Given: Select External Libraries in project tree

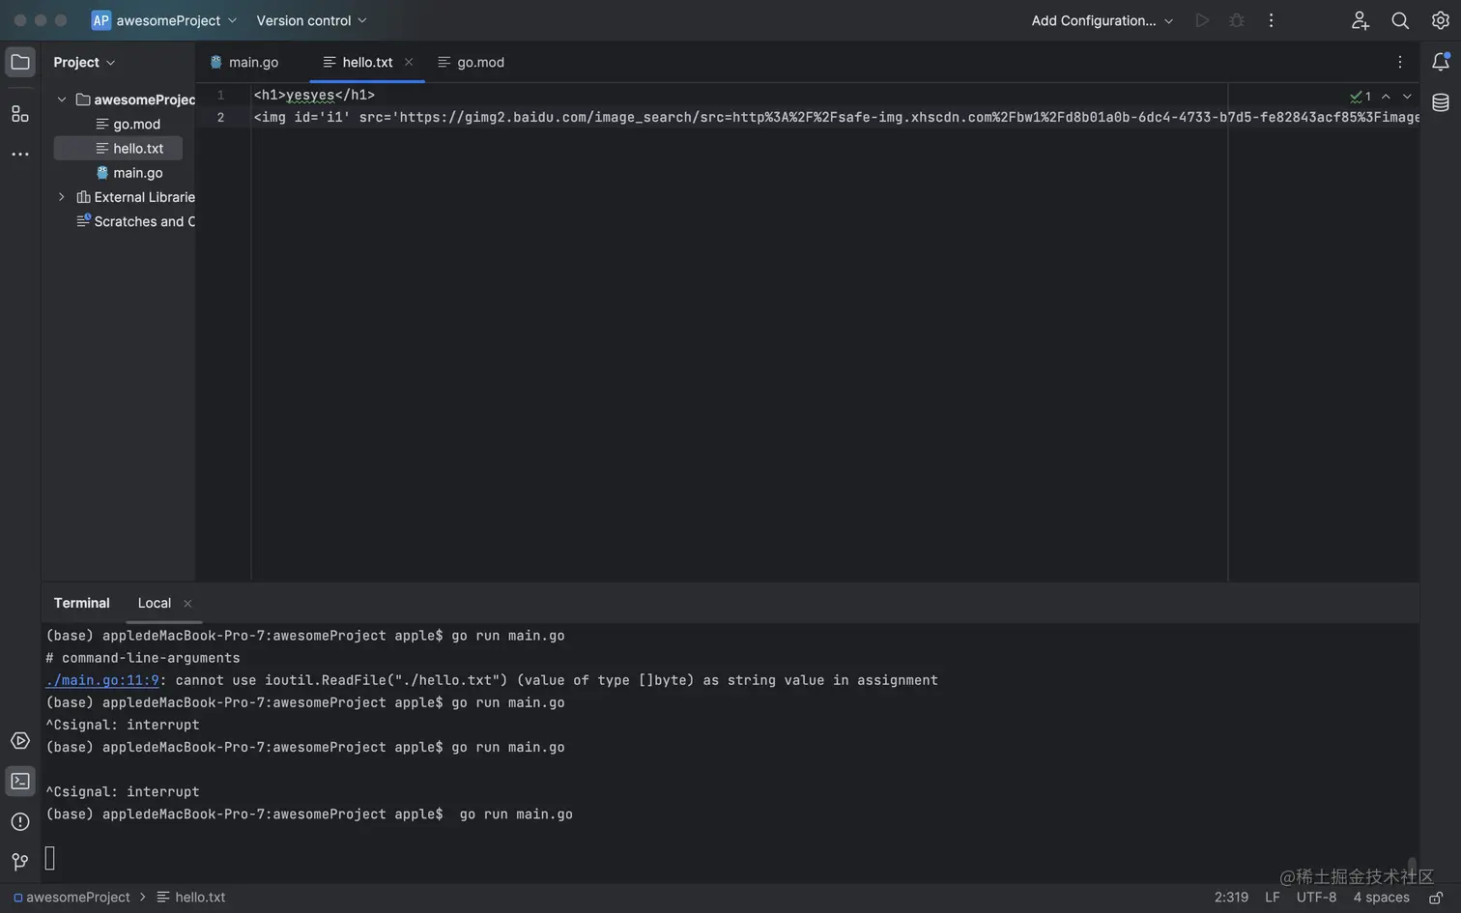Looking at the screenshot, I should pyautogui.click(x=135, y=197).
